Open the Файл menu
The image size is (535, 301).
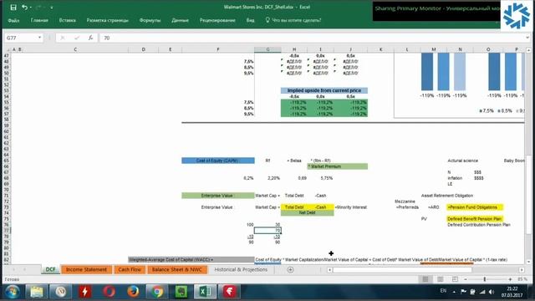(x=13, y=20)
